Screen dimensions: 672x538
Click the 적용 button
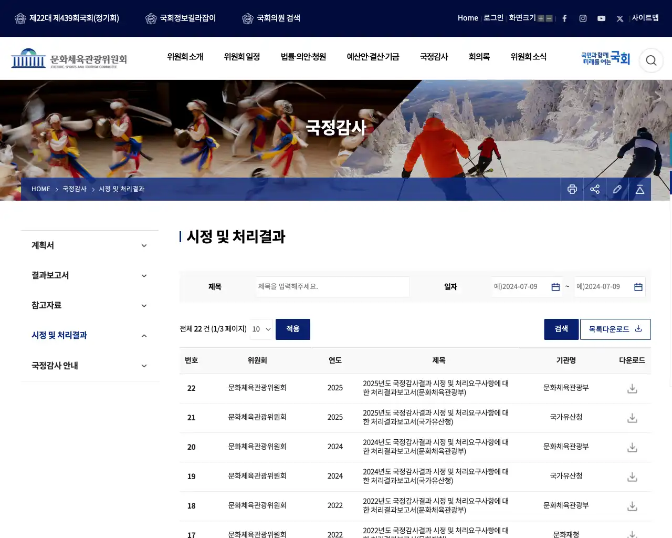293,329
